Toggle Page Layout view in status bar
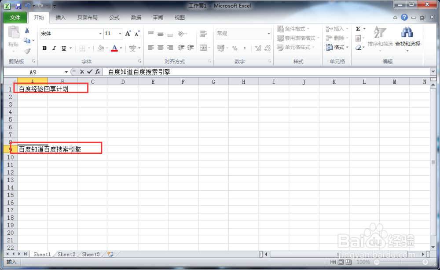The height and width of the screenshot is (270, 440). point(341,262)
